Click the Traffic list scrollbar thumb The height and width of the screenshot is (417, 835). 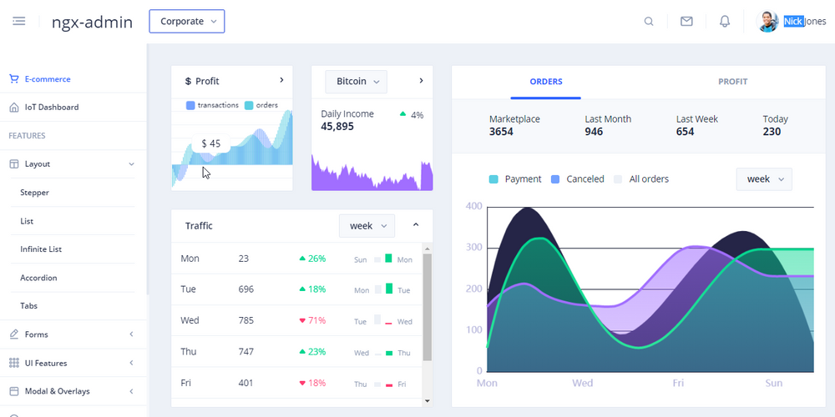(427, 308)
